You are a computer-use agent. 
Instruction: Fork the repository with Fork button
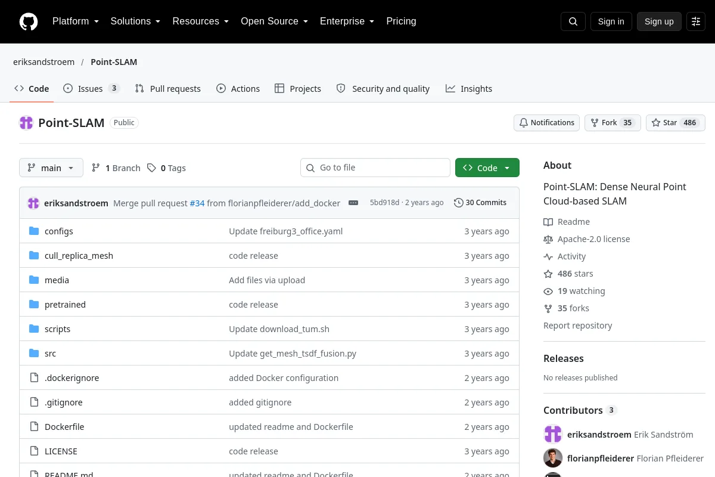(x=613, y=123)
